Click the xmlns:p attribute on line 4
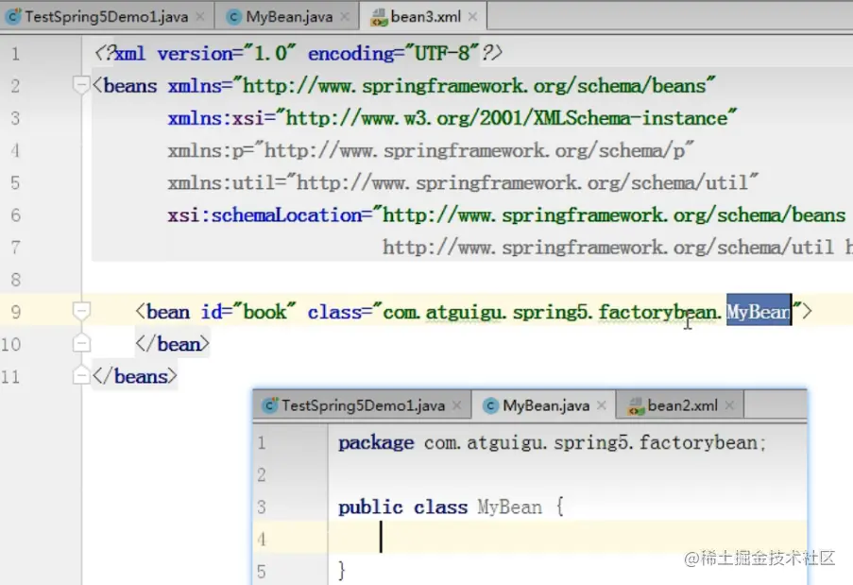The height and width of the screenshot is (585, 853). pyautogui.click(x=431, y=150)
